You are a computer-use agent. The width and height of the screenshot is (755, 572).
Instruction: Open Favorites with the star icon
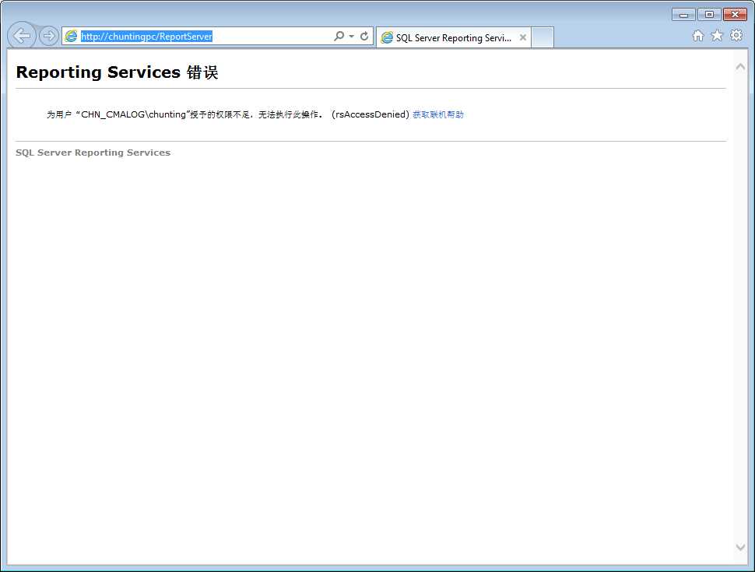pyautogui.click(x=717, y=36)
